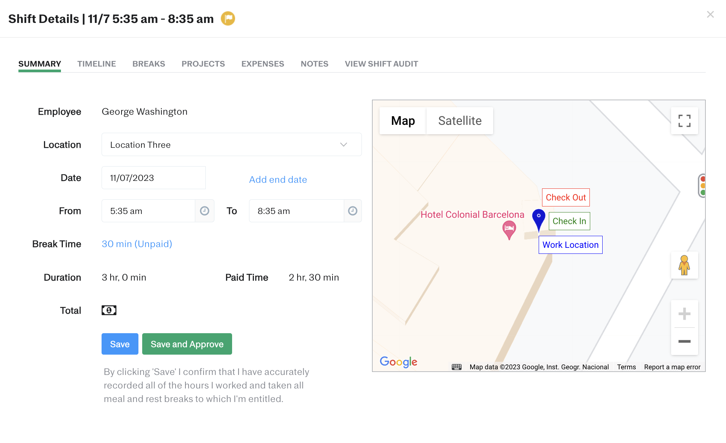The height and width of the screenshot is (443, 726).
Task: Switch map to Satellite view
Action: point(460,121)
